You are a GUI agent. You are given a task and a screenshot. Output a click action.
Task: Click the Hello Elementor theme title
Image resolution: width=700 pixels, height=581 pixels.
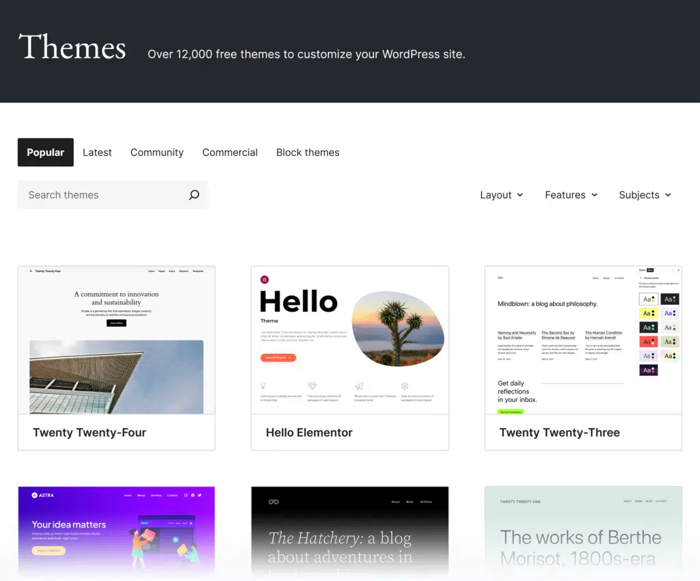[309, 433]
